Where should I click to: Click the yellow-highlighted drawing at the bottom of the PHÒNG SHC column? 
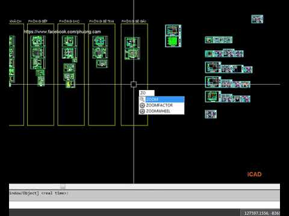(x=70, y=85)
